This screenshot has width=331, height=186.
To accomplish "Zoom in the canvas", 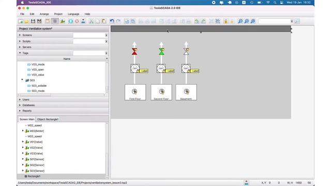I will [253, 21].
